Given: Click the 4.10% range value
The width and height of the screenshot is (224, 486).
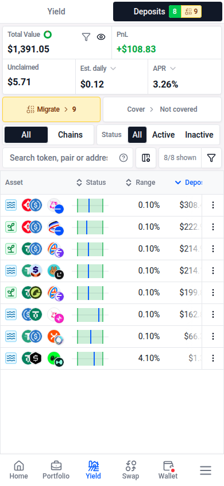Looking at the screenshot, I should tap(149, 358).
